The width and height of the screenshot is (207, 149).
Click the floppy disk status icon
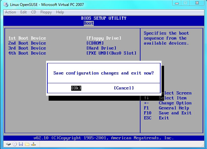[21, 144]
